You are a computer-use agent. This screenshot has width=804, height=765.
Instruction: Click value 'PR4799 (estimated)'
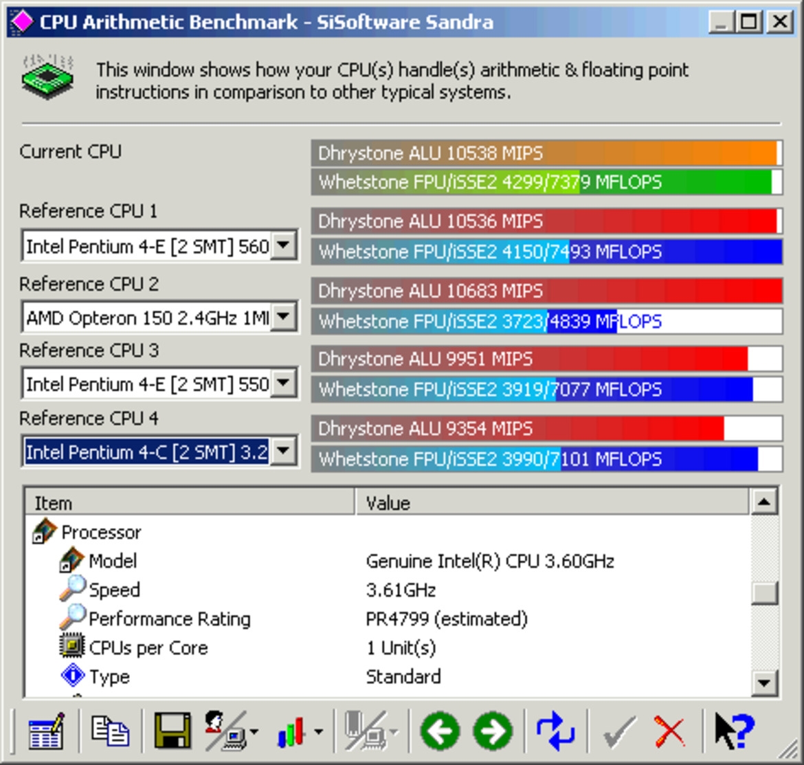point(447,619)
